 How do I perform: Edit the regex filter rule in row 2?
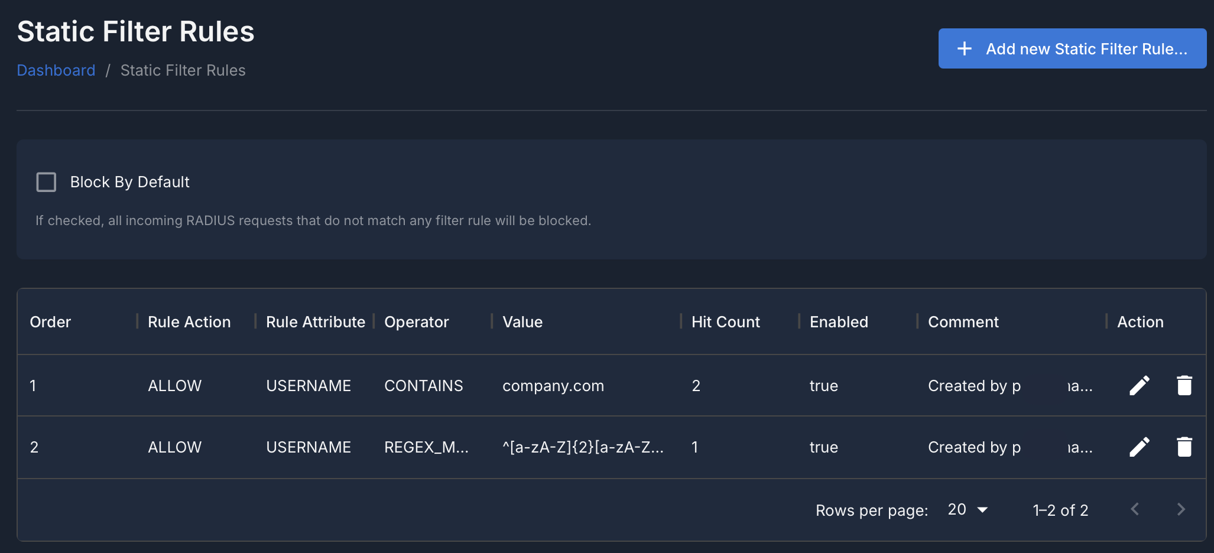[x=1139, y=447]
